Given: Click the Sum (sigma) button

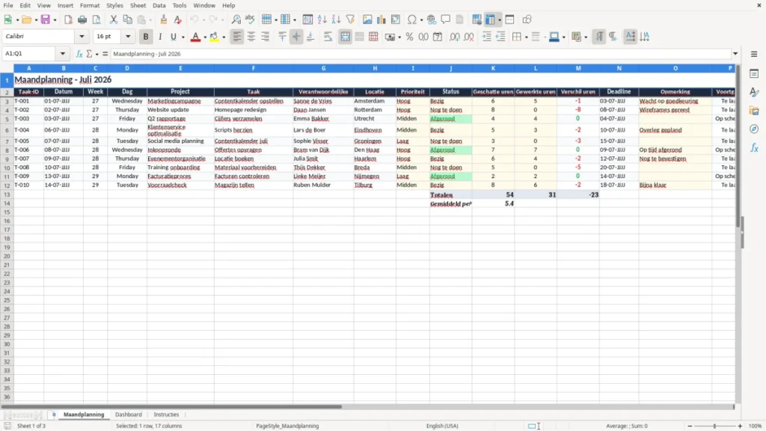Looking at the screenshot, I should pyautogui.click(x=89, y=54).
